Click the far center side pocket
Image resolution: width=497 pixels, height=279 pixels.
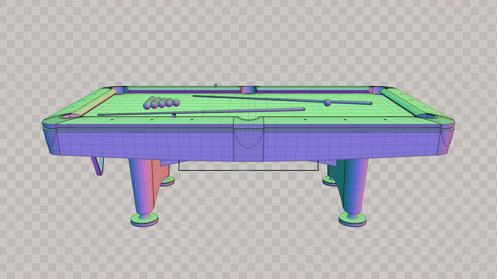pyautogui.click(x=248, y=90)
